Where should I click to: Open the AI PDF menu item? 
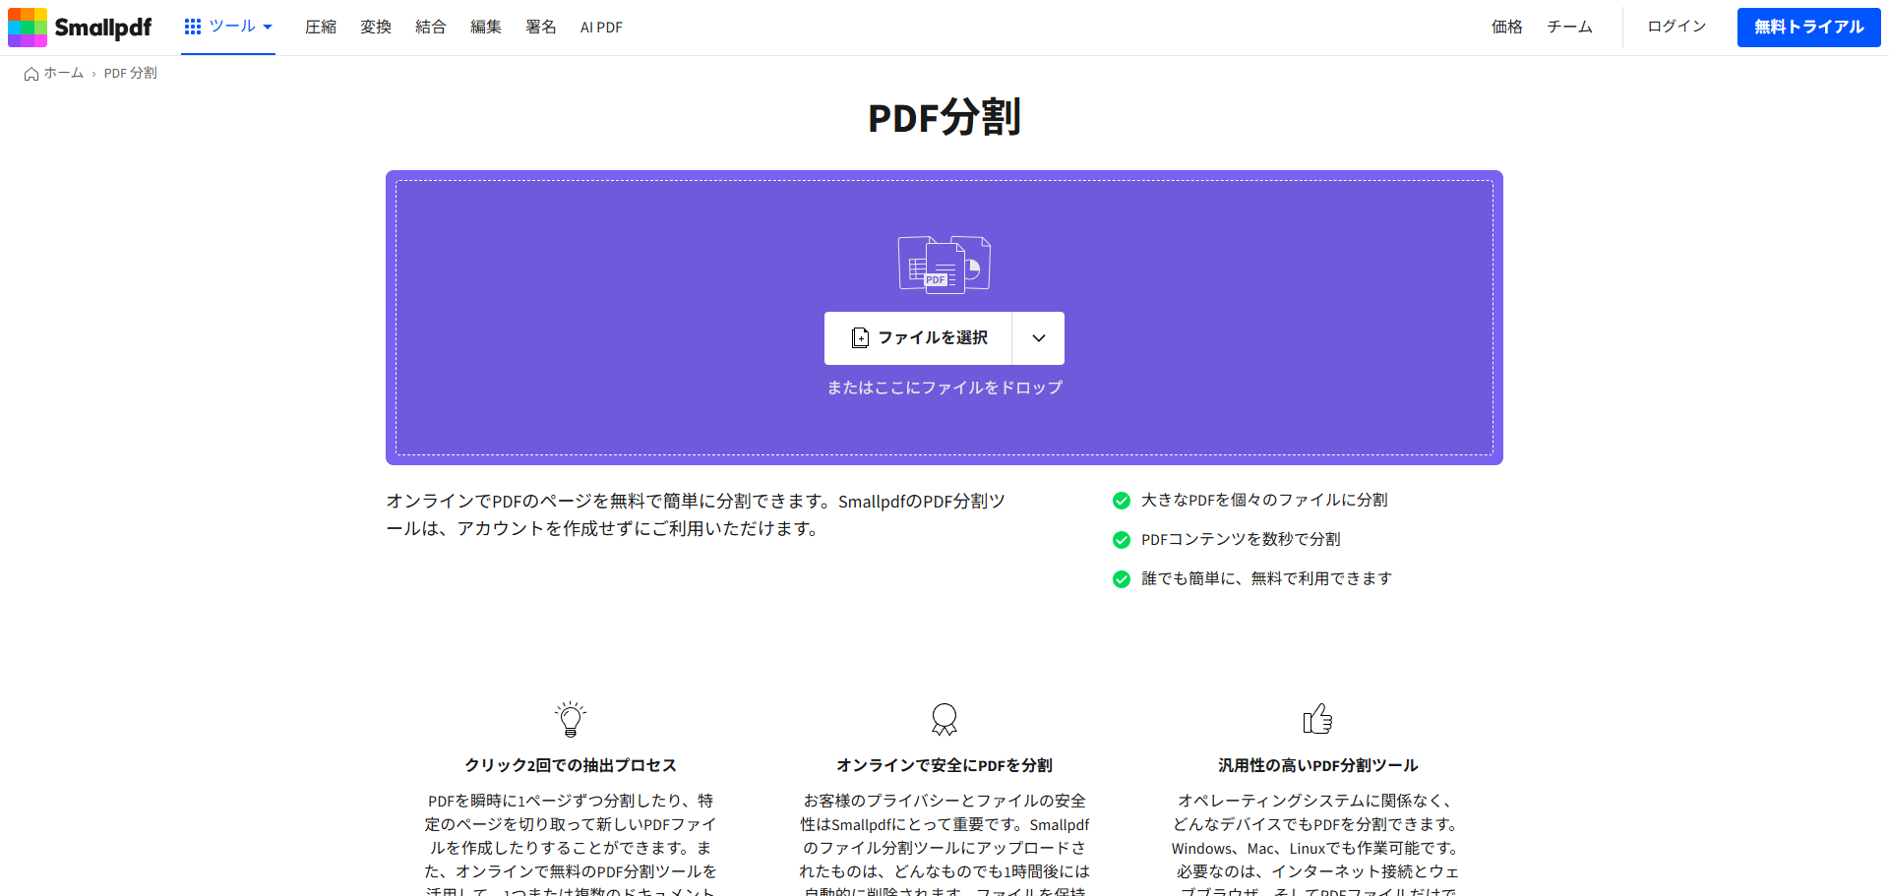pyautogui.click(x=601, y=28)
